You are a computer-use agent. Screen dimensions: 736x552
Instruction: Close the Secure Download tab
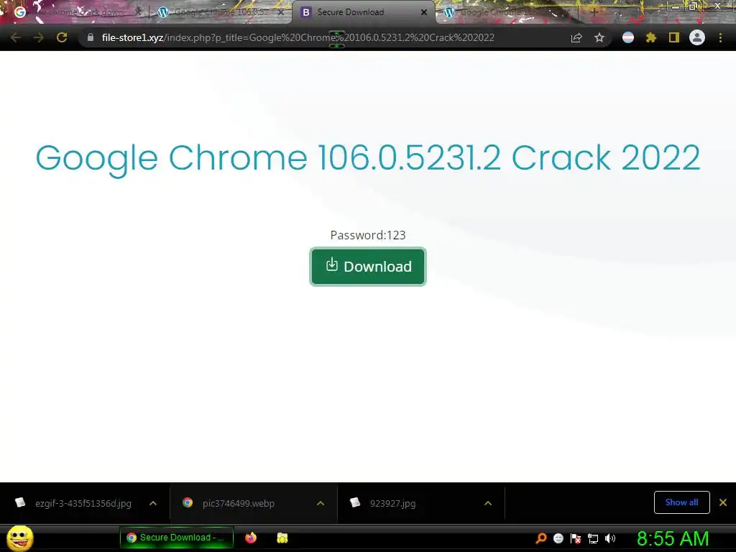[x=424, y=12]
